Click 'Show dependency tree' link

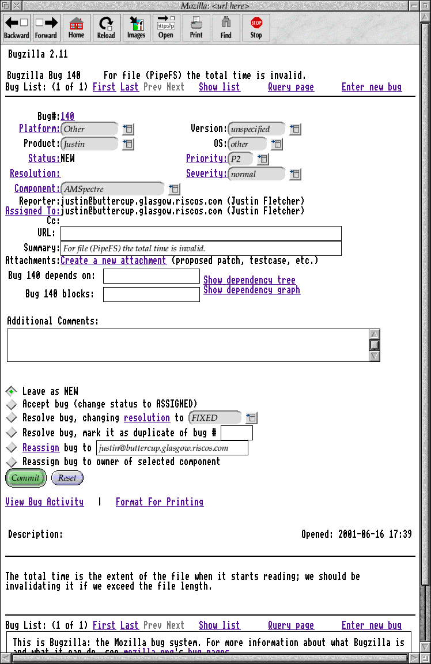(x=249, y=280)
